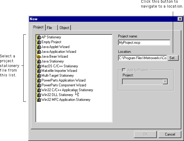
Task: Pick the PowerParts Application Wizard label
Action: point(63,80)
